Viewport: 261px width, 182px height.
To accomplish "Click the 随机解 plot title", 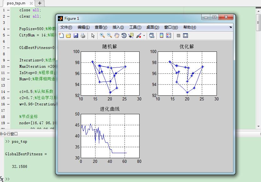I will (x=110, y=46).
